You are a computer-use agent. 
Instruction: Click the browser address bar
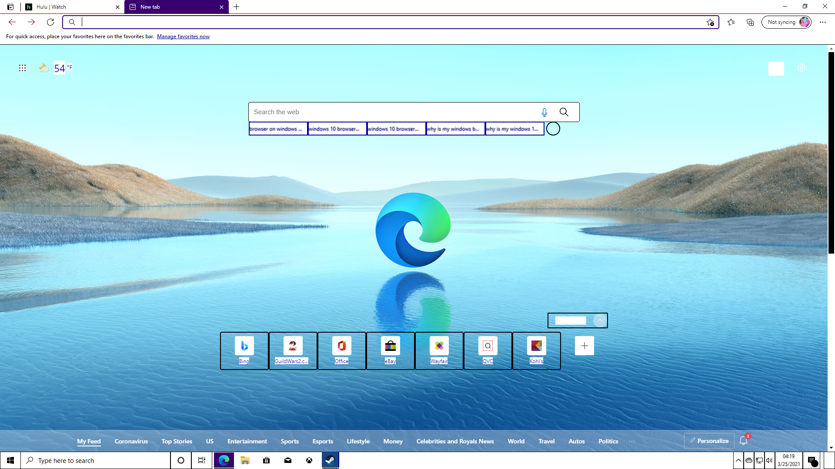click(x=391, y=22)
